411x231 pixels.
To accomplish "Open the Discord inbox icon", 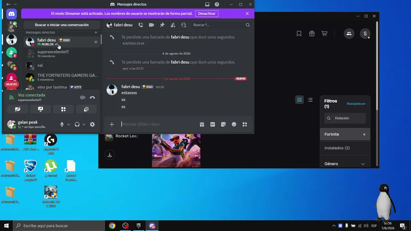I will (207, 4).
